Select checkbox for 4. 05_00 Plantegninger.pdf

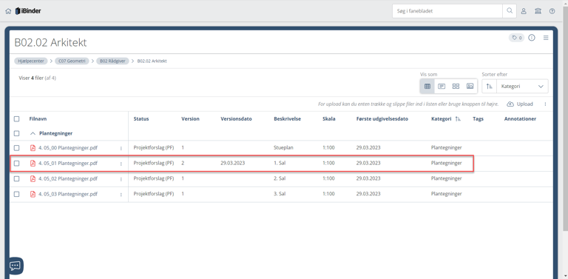[x=17, y=148]
